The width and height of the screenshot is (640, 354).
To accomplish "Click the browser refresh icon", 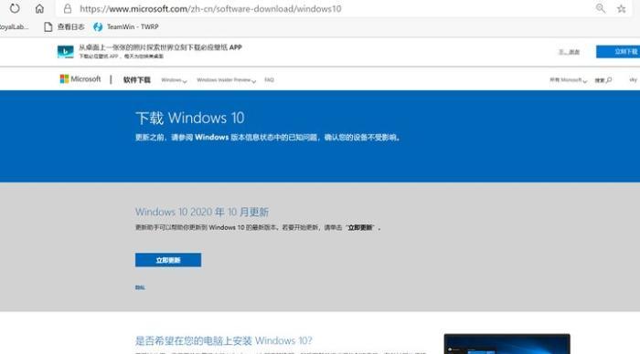I will (x=15, y=8).
